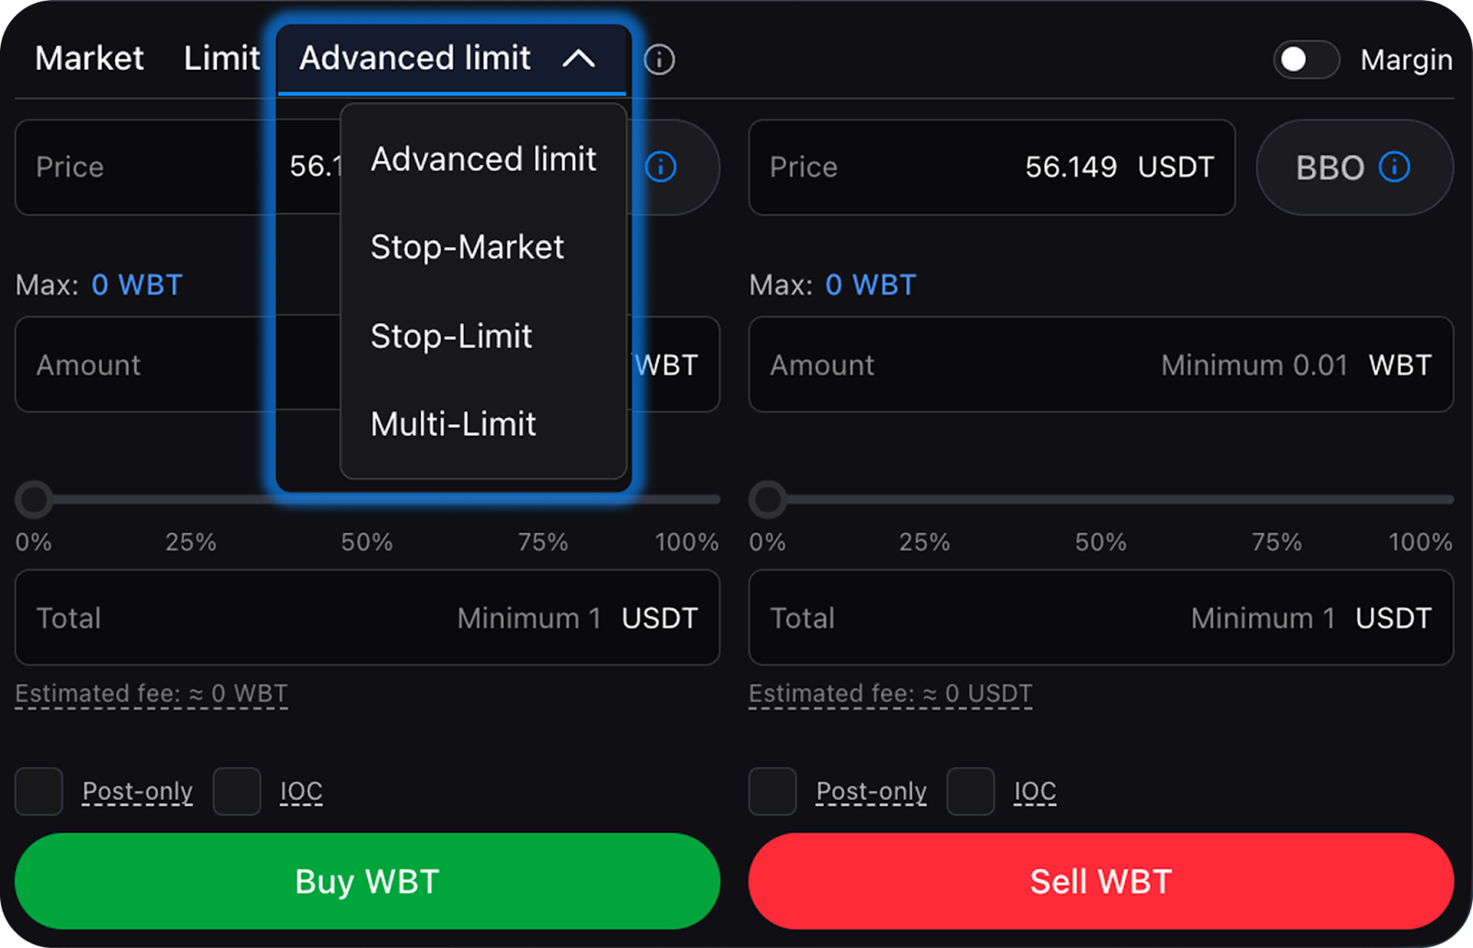Click the partially hidden info icon in buy price row
Viewport: 1473px width, 948px height.
(x=661, y=167)
